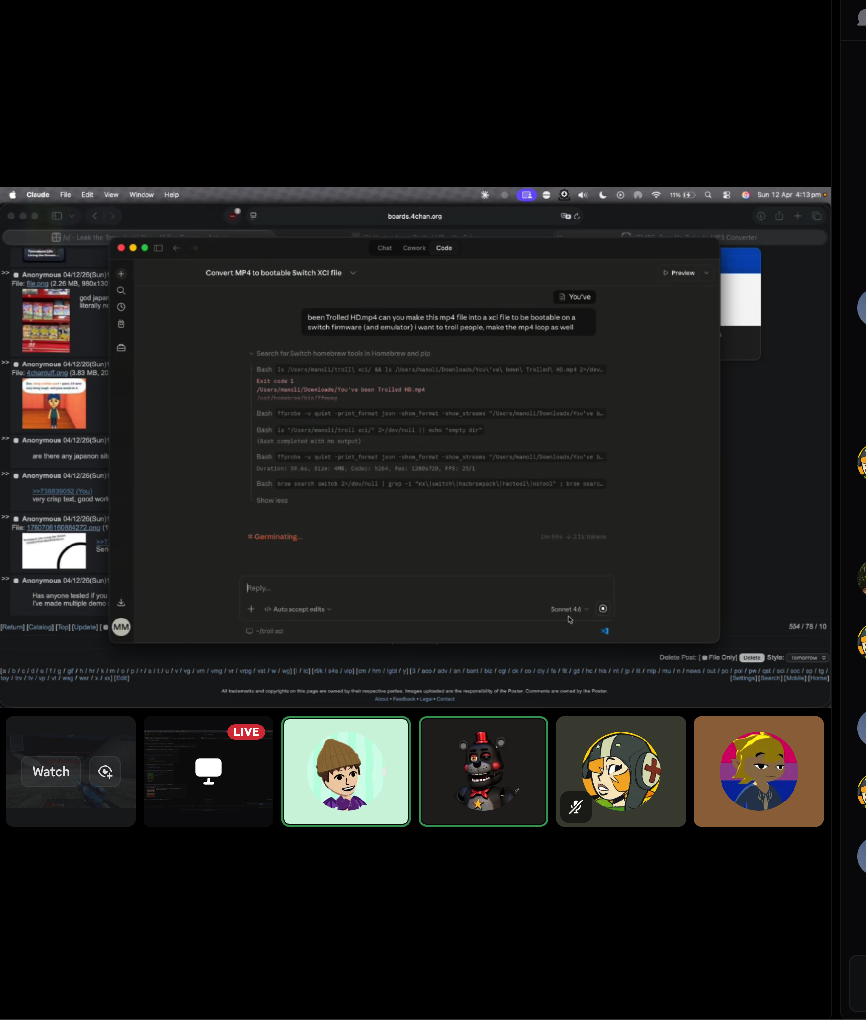Click the Watch stream button
Viewport: 866px width, 1020px height.
51,771
